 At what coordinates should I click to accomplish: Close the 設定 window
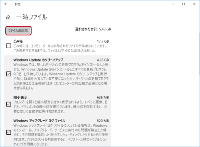coord(194,4)
